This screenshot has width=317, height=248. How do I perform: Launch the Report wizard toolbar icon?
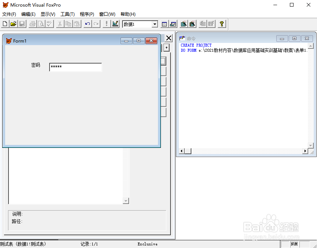[192, 24]
